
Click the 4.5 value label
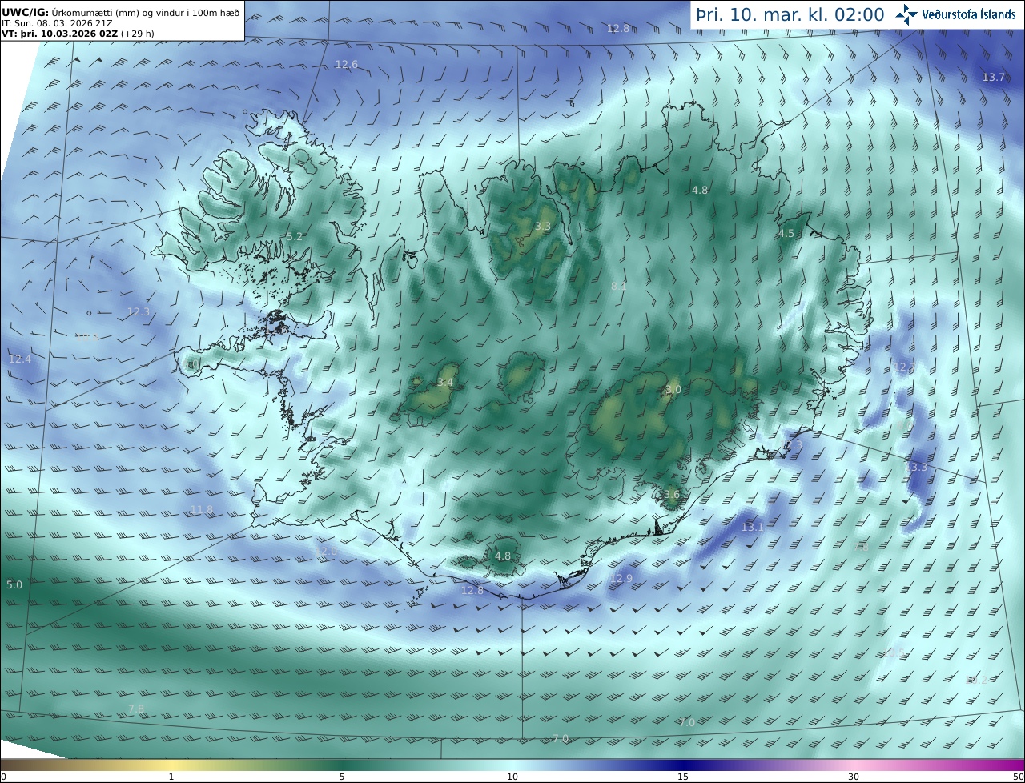tap(786, 234)
